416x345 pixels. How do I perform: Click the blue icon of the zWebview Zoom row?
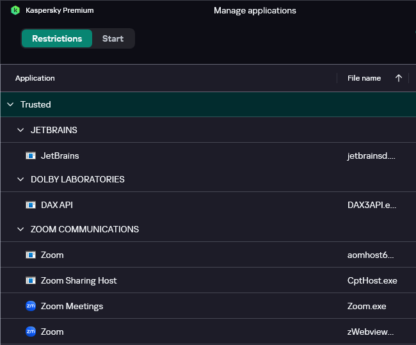coord(31,332)
